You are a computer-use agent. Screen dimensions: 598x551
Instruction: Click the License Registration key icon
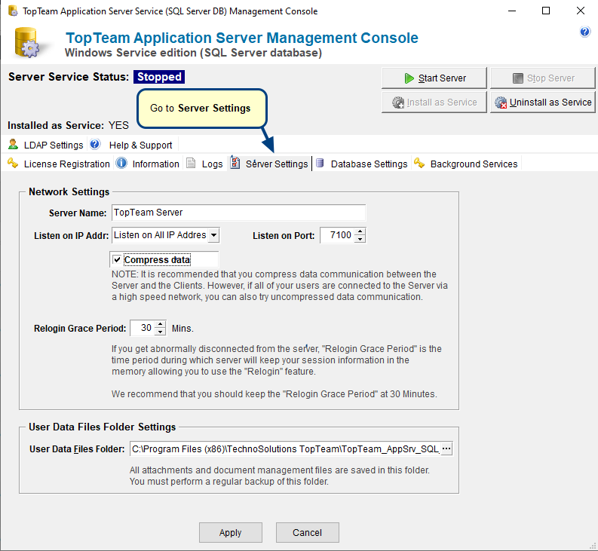[x=13, y=164]
